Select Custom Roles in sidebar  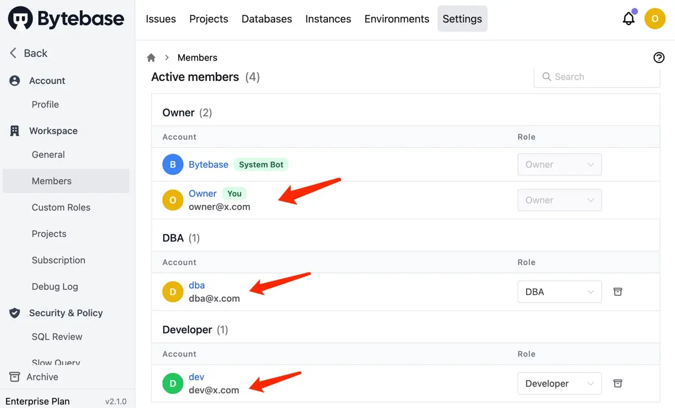pos(61,207)
